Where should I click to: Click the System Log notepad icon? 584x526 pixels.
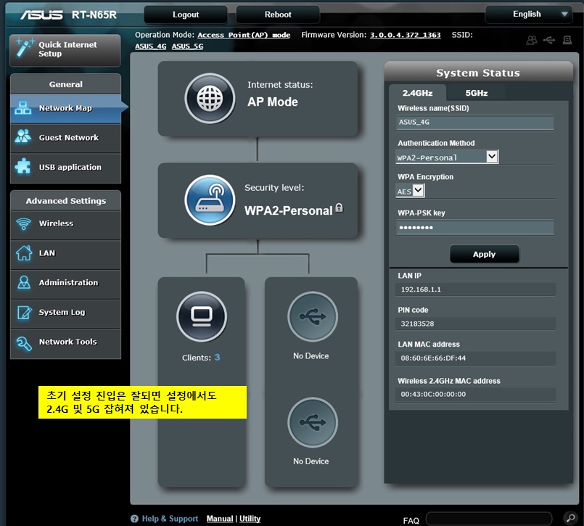pos(24,312)
